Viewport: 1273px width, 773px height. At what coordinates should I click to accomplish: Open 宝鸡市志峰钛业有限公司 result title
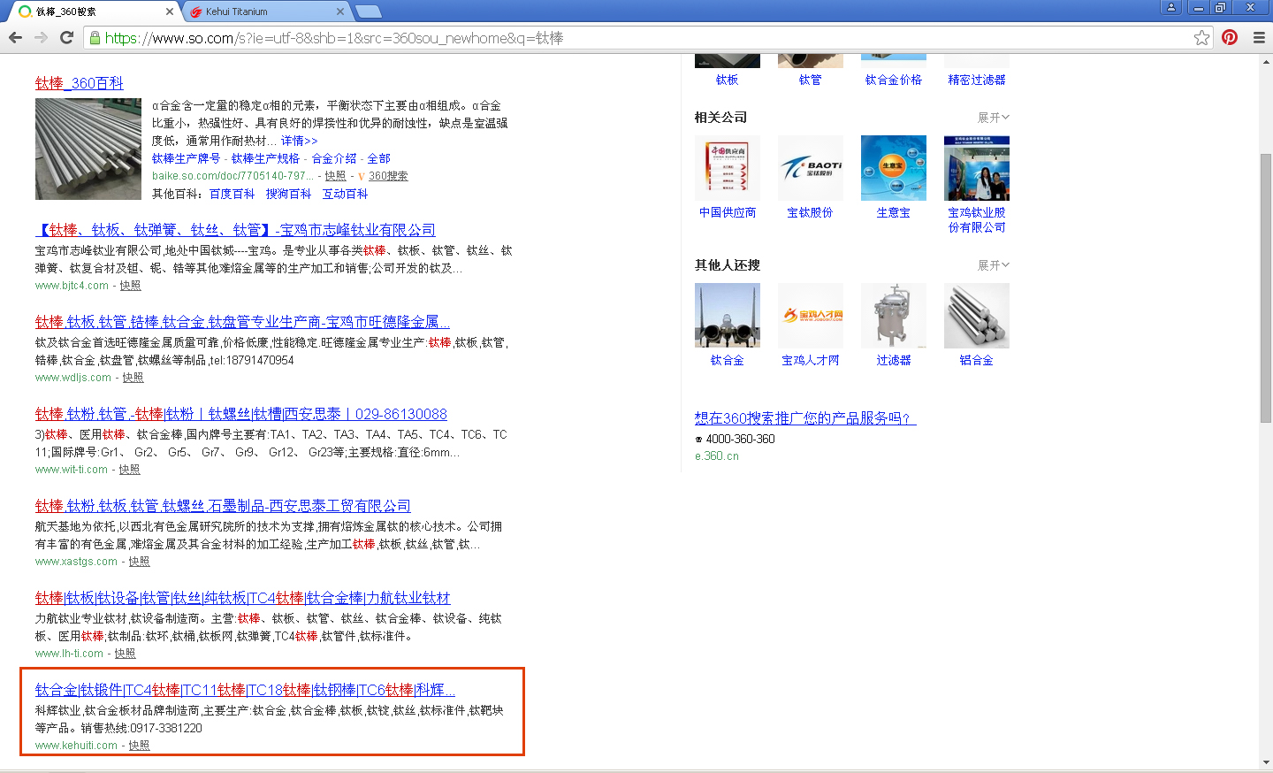(235, 229)
